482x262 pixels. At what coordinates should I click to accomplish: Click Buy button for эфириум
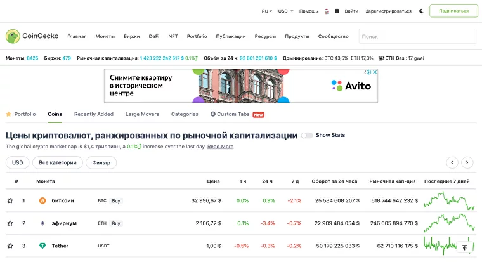coord(116,223)
